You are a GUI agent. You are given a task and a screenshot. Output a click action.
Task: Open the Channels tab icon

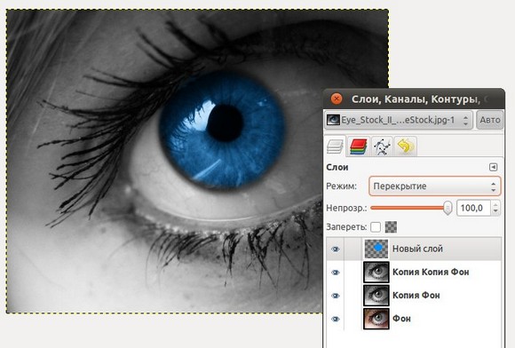click(359, 146)
